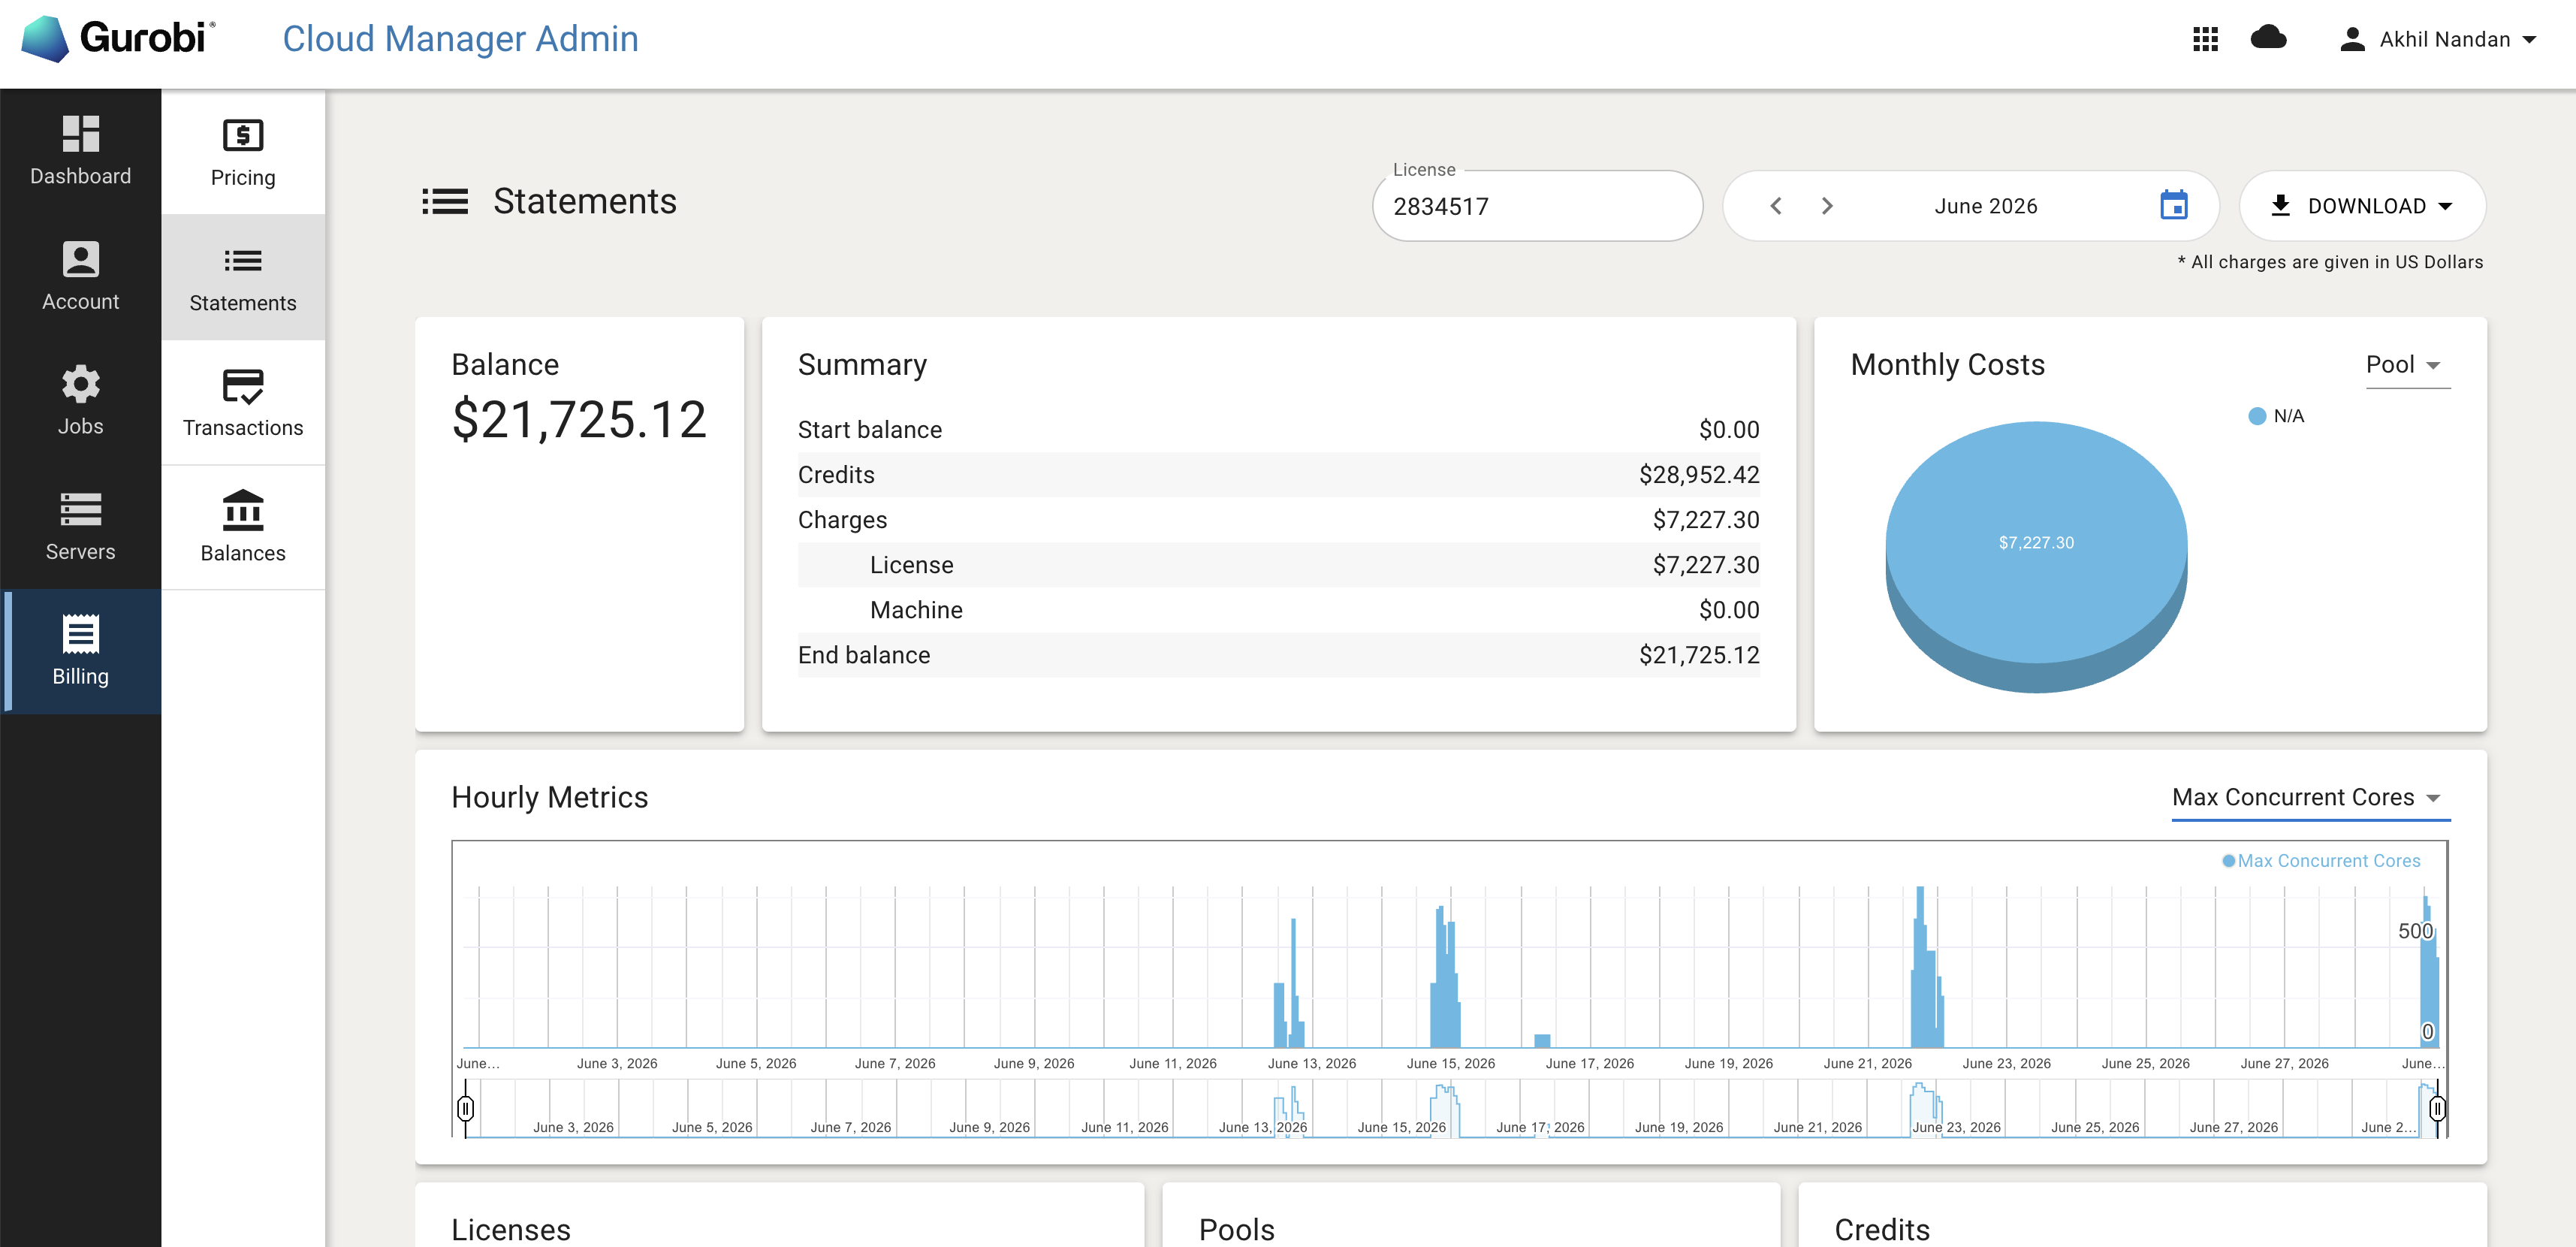Click the Charges row value
Screen dimensions: 2576x1247
pos(1705,520)
